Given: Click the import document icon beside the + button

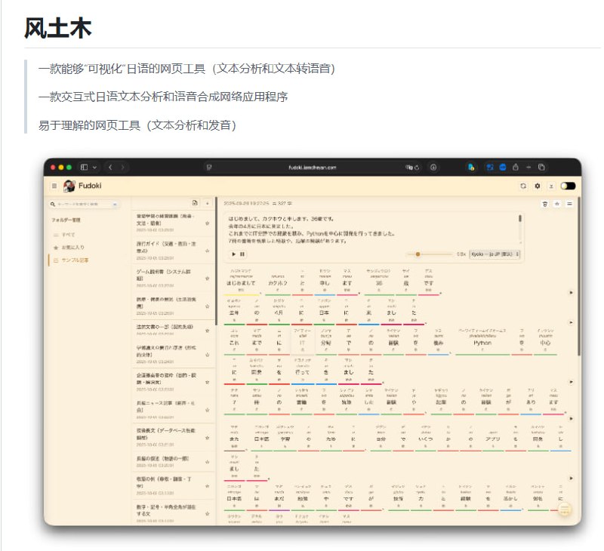Looking at the screenshot, I should [x=194, y=204].
